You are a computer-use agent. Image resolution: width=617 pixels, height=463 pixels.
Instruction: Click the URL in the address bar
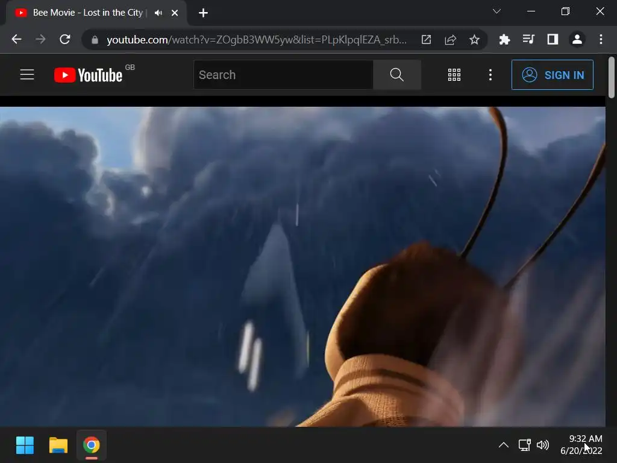click(257, 40)
